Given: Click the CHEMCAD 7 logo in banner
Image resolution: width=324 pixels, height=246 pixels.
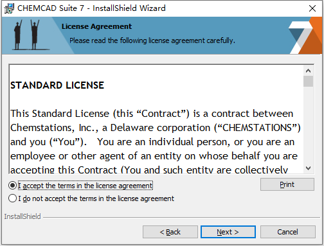Looking at the screenshot, I should pyautogui.click(x=305, y=35).
